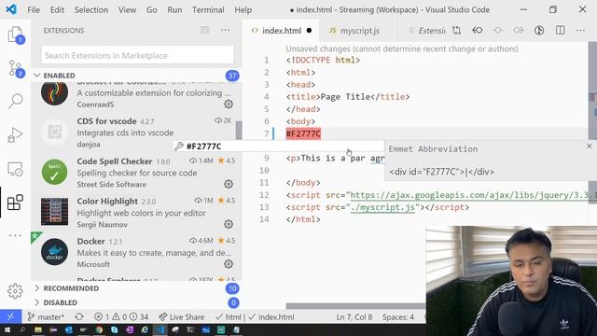This screenshot has height=336, width=597.
Task: Open the Source Control view
Action: point(15,68)
